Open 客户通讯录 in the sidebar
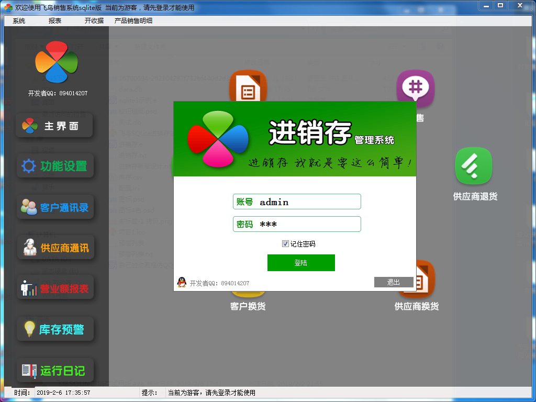The height and width of the screenshot is (402, 536). coord(55,207)
